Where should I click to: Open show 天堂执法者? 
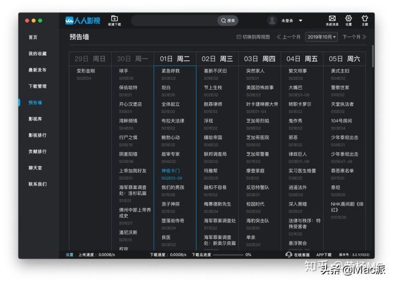point(342,104)
